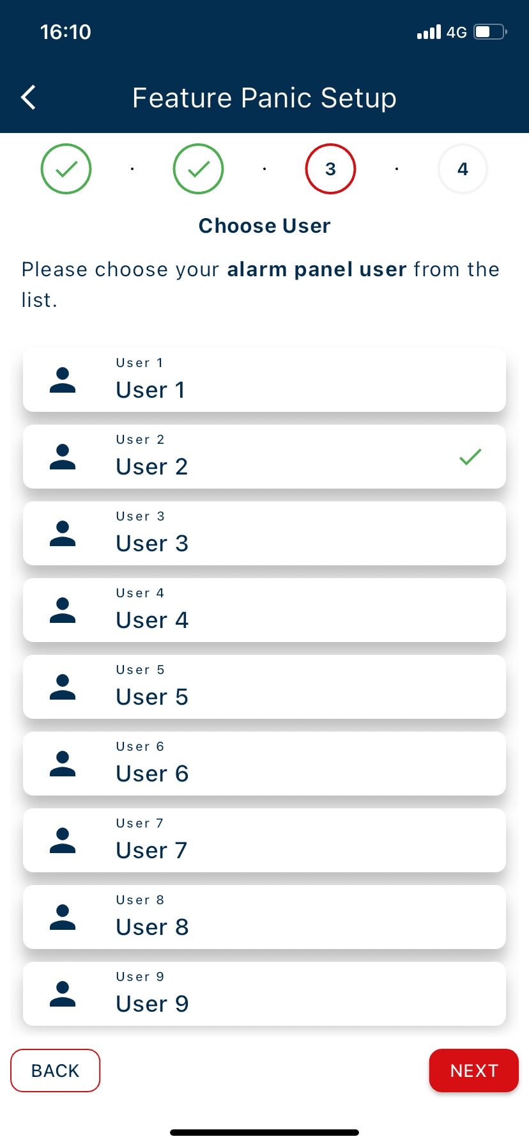The image size is (529, 1146).
Task: Deselect the green checkmark on User 2
Action: [470, 457]
